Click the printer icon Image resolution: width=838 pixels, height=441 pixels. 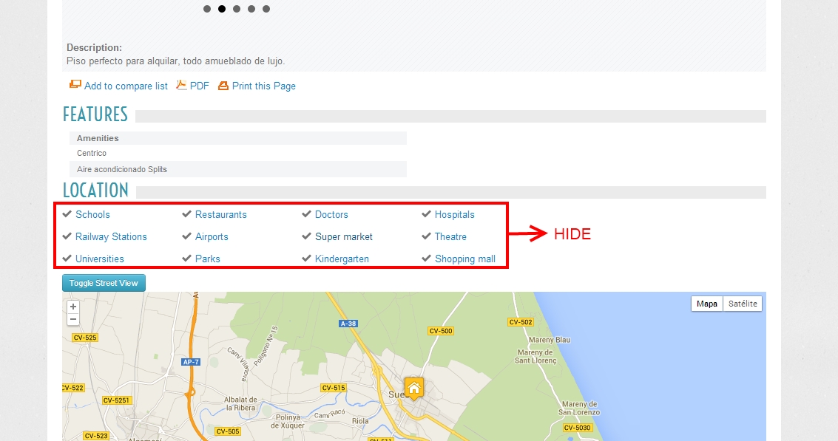click(x=223, y=86)
